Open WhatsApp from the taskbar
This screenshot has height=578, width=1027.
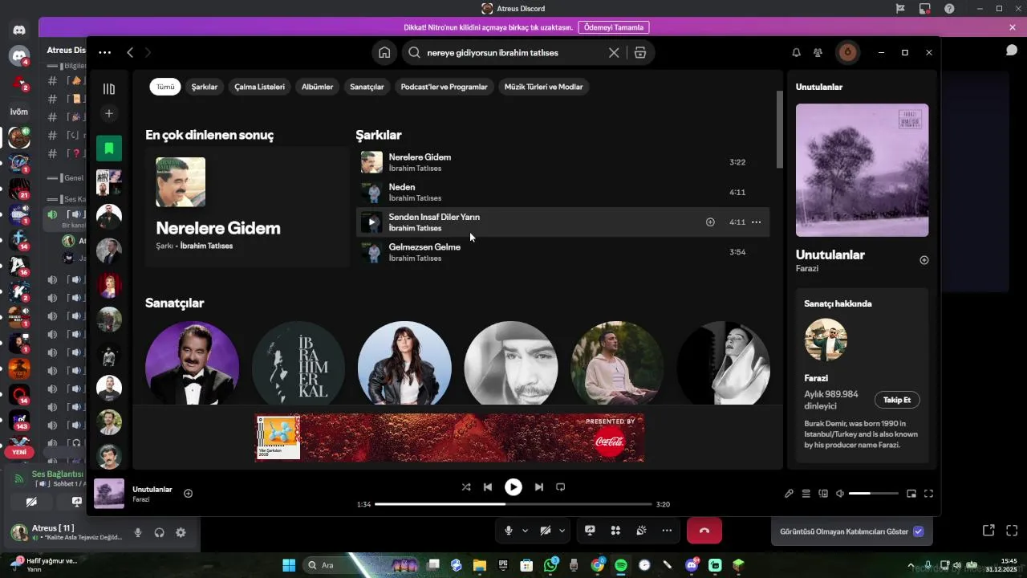click(x=550, y=565)
